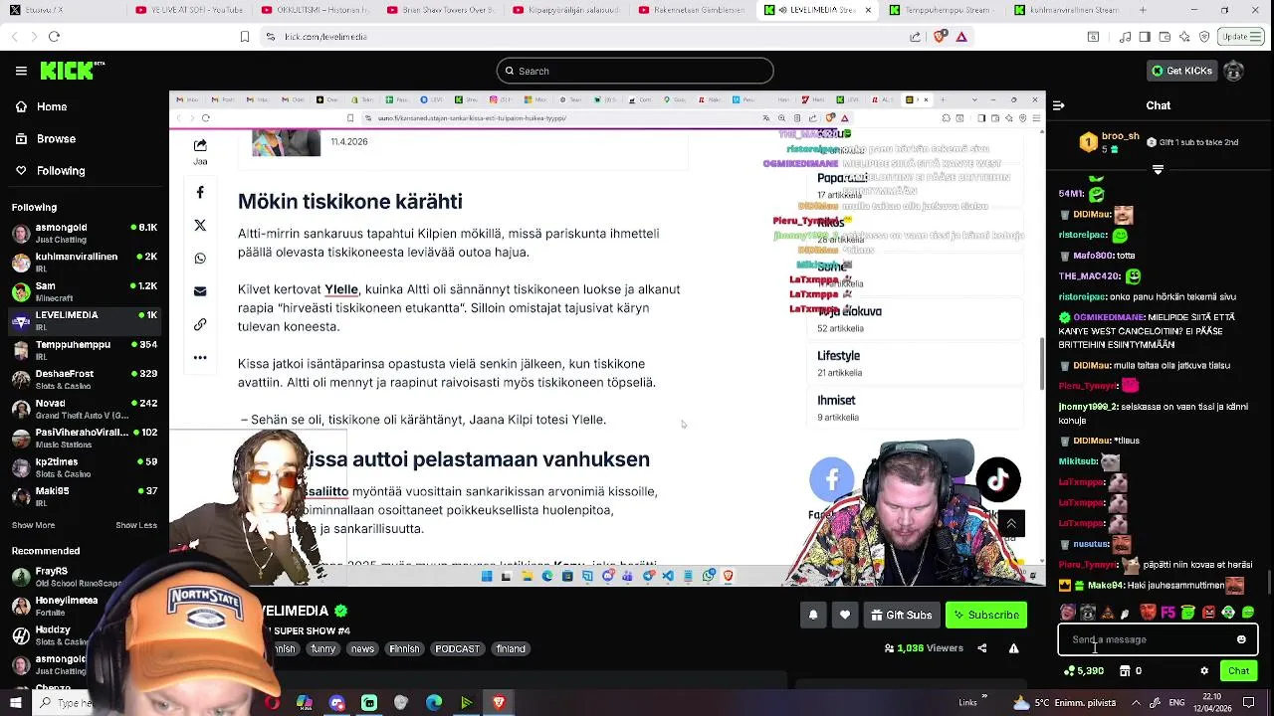This screenshot has width=1274, height=716.
Task: Click scroll-to-top arrow button
Action: (1011, 523)
